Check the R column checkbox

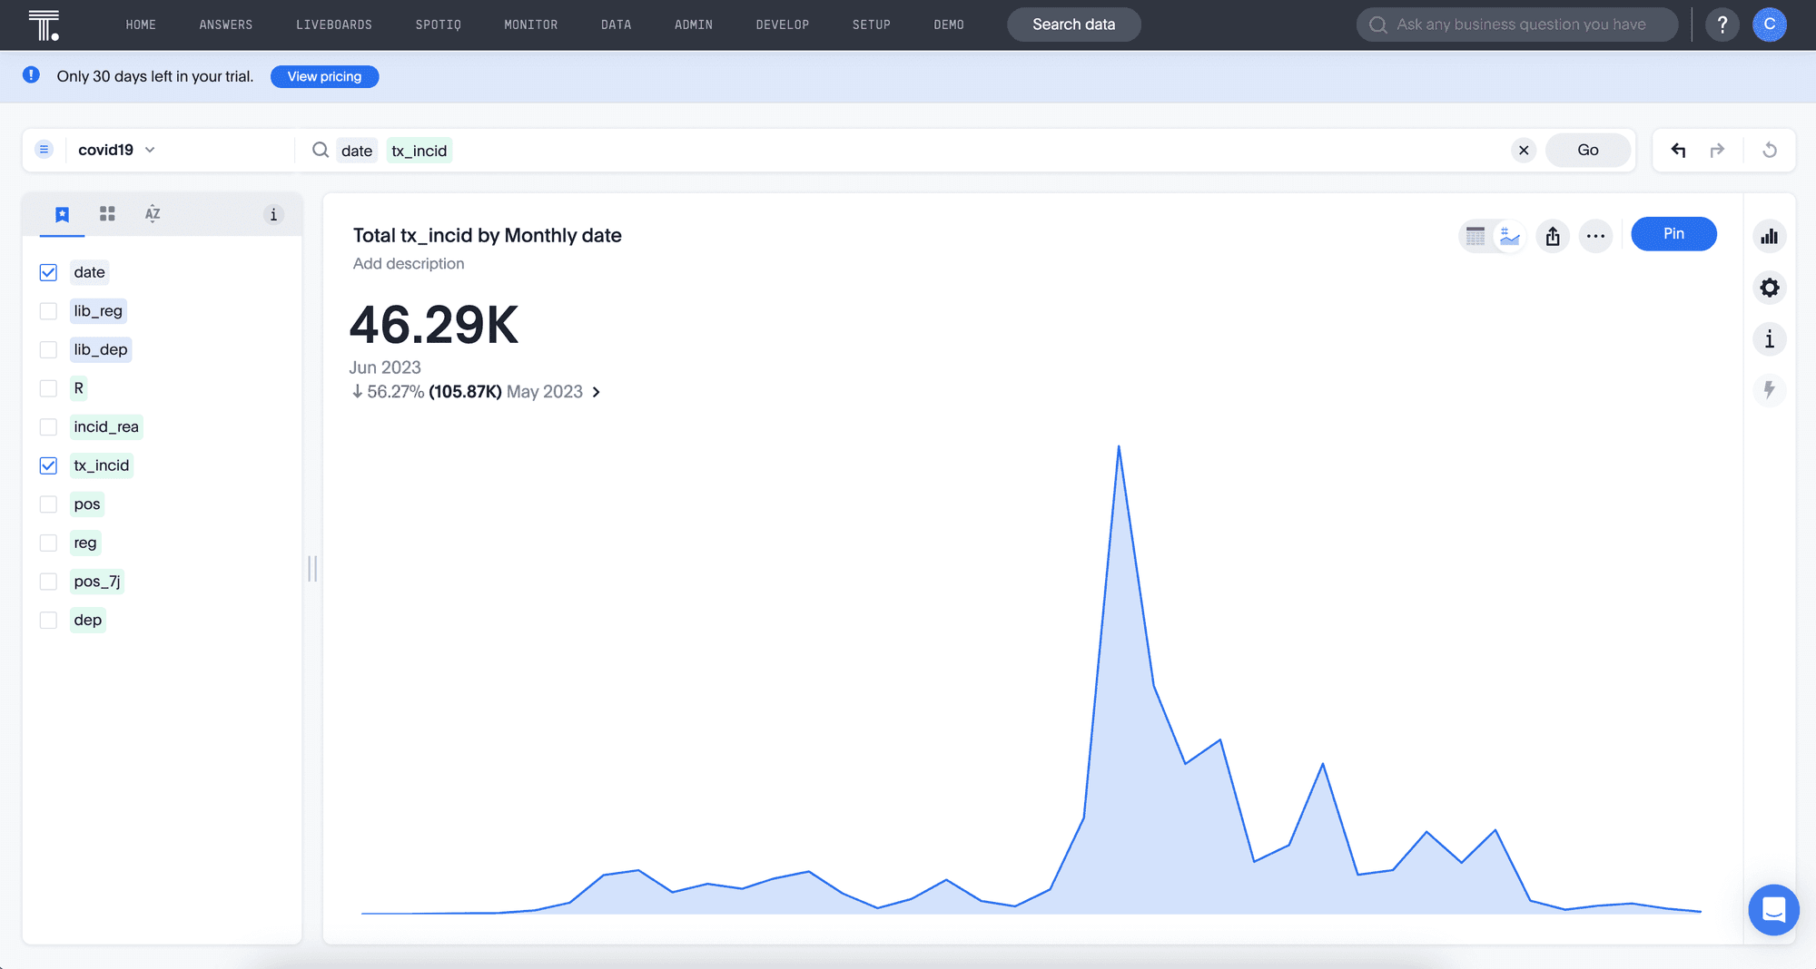[48, 388]
